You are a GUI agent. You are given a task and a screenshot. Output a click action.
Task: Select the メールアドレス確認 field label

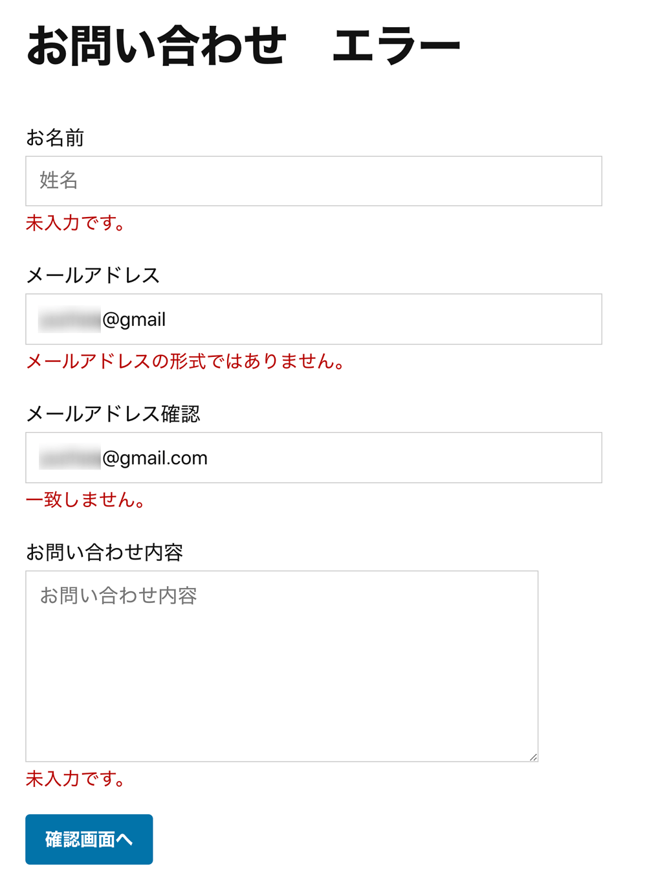click(x=113, y=414)
